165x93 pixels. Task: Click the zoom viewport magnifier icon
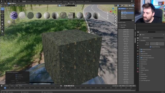coord(115,16)
